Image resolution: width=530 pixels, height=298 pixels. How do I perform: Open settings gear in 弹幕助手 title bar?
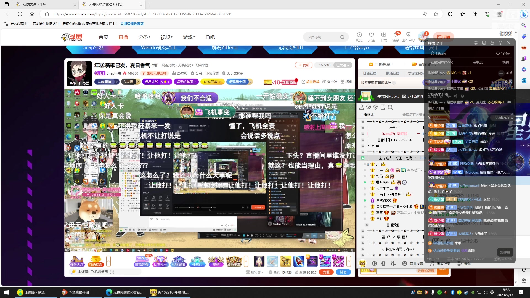(x=500, y=43)
